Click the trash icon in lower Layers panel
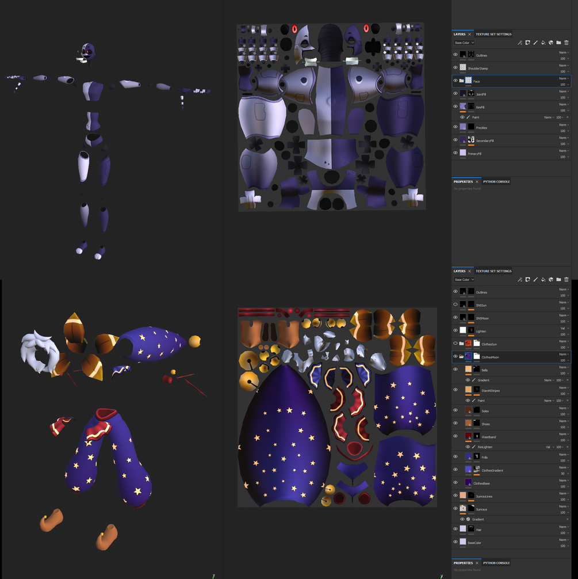The height and width of the screenshot is (579, 578). point(566,280)
